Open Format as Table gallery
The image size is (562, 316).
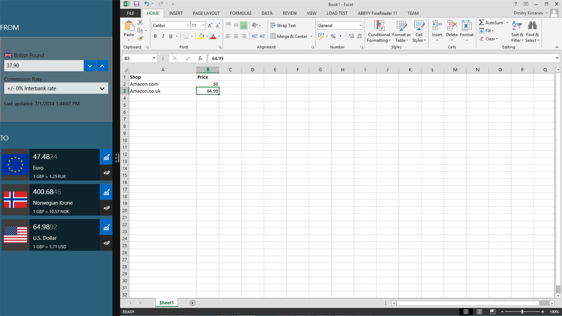tap(401, 32)
